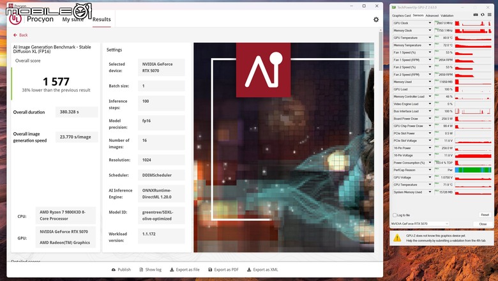Select the Sensors tab in GPU-Z
The width and height of the screenshot is (498, 281).
418,15
